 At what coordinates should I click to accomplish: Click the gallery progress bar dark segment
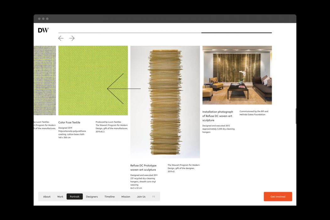click(x=236, y=33)
